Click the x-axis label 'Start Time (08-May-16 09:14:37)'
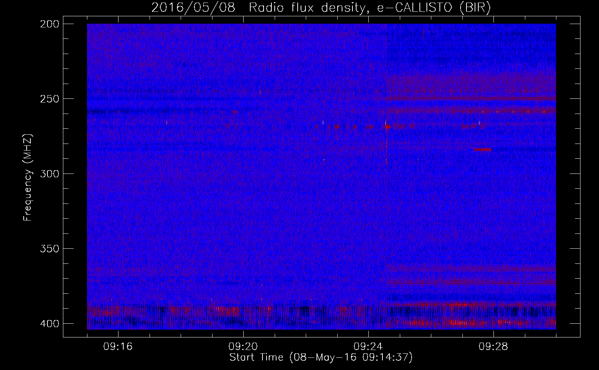Screen dimensions: 599x370 (x=321, y=357)
